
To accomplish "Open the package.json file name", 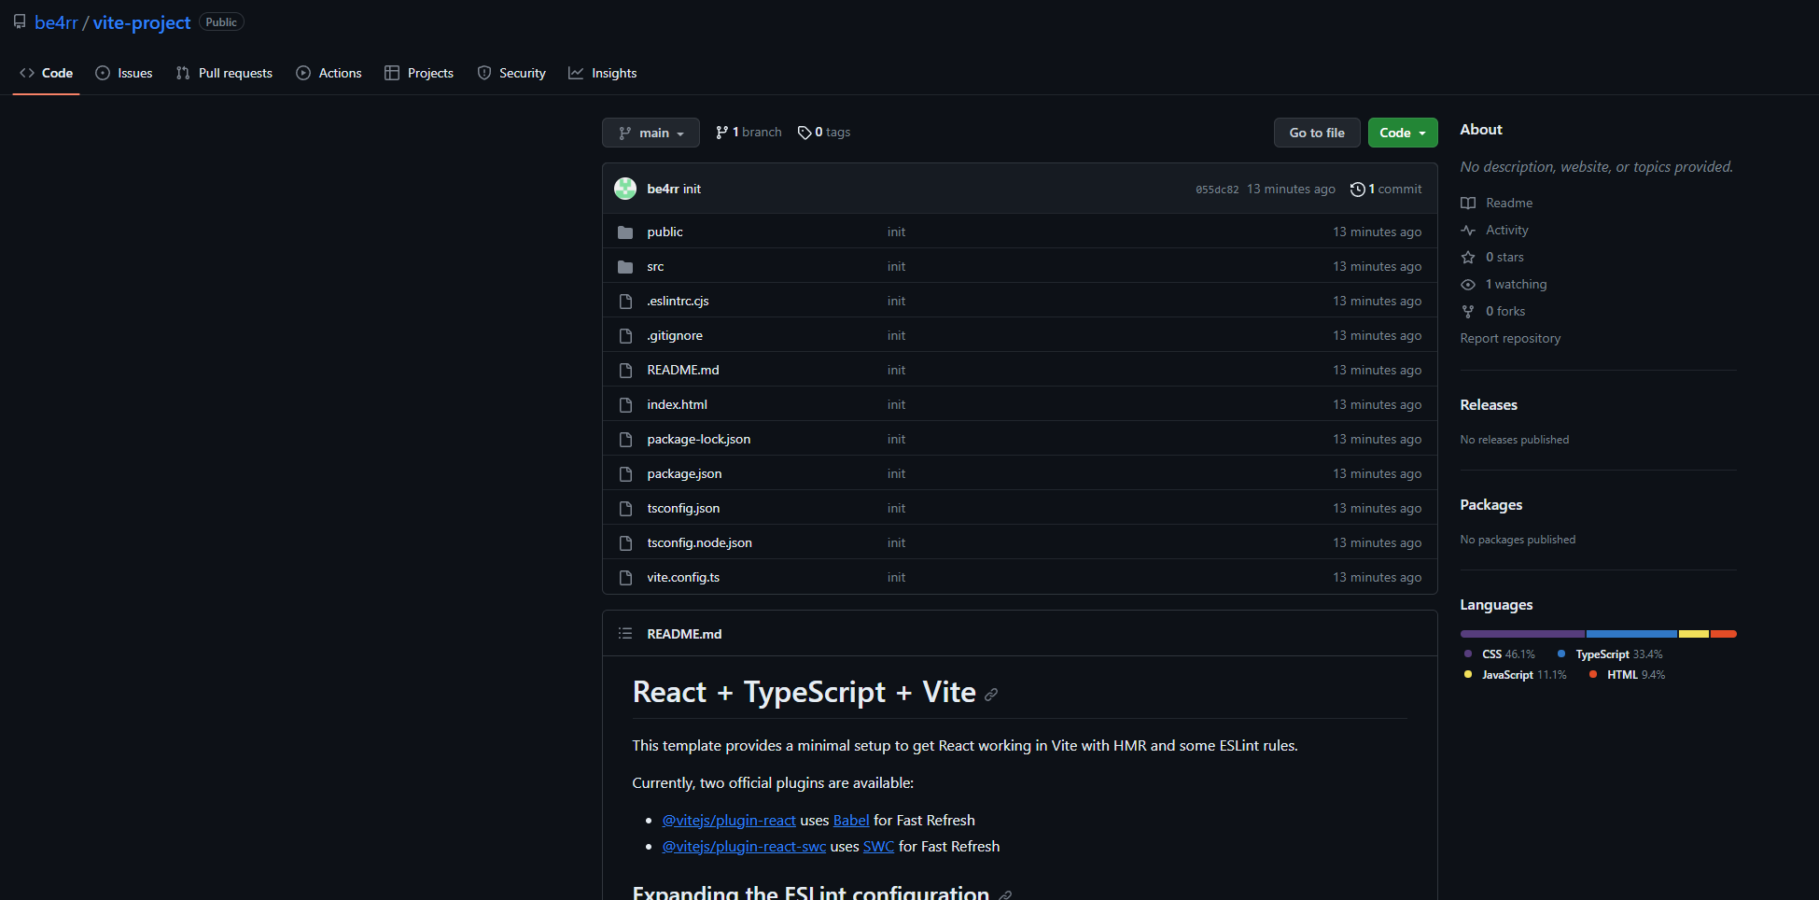I will click(684, 473).
